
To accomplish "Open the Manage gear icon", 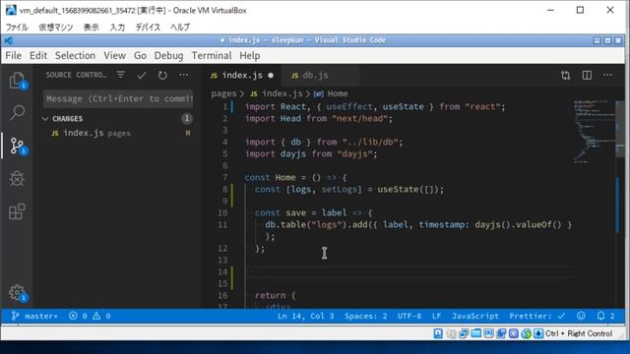I will pyautogui.click(x=18, y=293).
